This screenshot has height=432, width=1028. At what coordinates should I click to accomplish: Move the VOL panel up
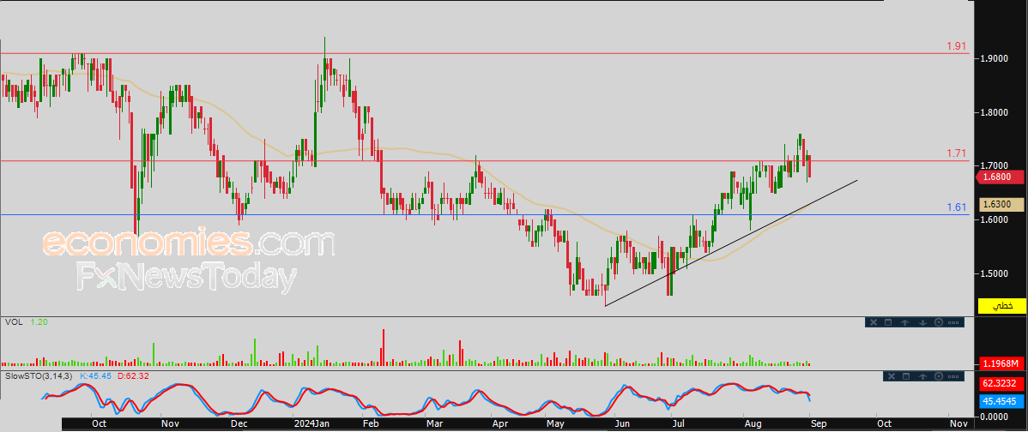tap(904, 322)
